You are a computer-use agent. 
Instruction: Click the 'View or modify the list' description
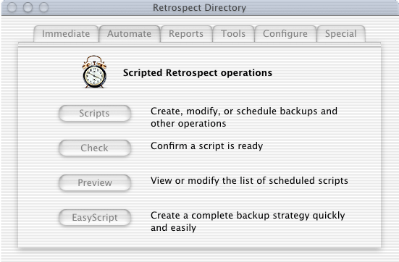[249, 181]
